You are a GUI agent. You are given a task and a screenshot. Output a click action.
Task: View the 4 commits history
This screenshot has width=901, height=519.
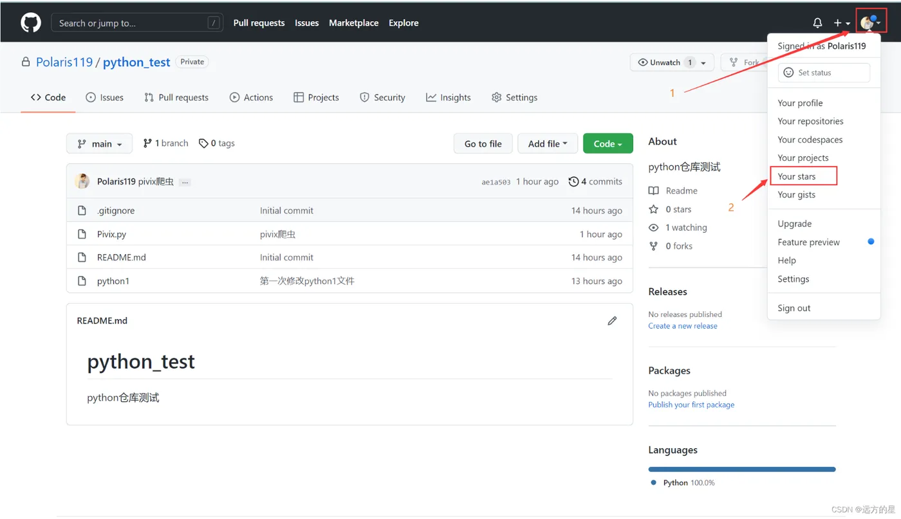[x=595, y=181]
